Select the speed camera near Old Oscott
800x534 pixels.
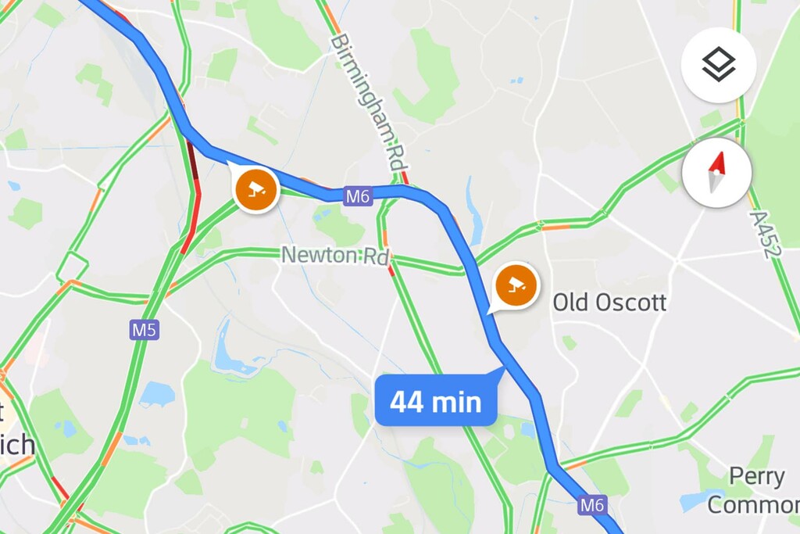[516, 285]
